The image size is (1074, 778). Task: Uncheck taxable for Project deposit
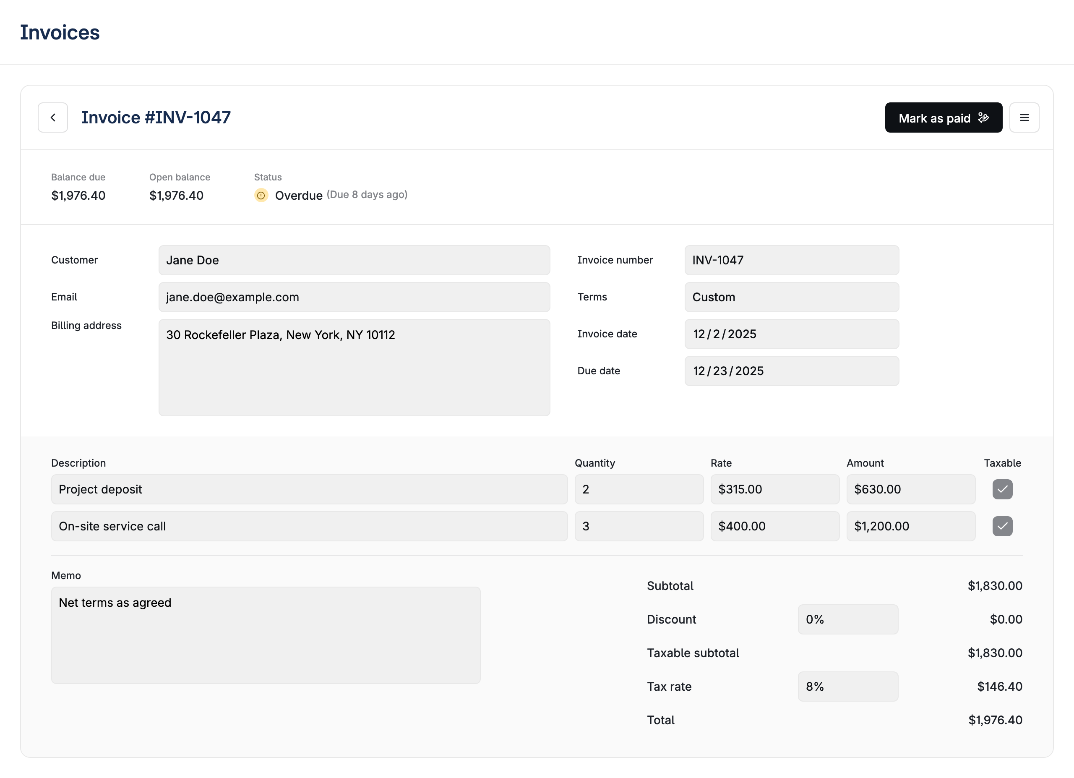(1003, 489)
